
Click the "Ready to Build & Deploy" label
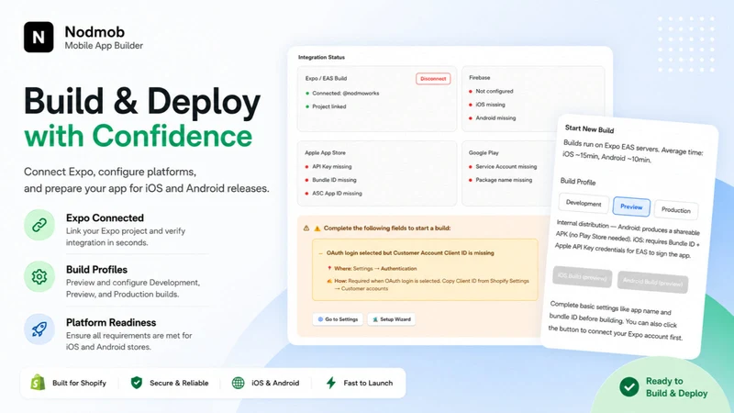[676, 387]
